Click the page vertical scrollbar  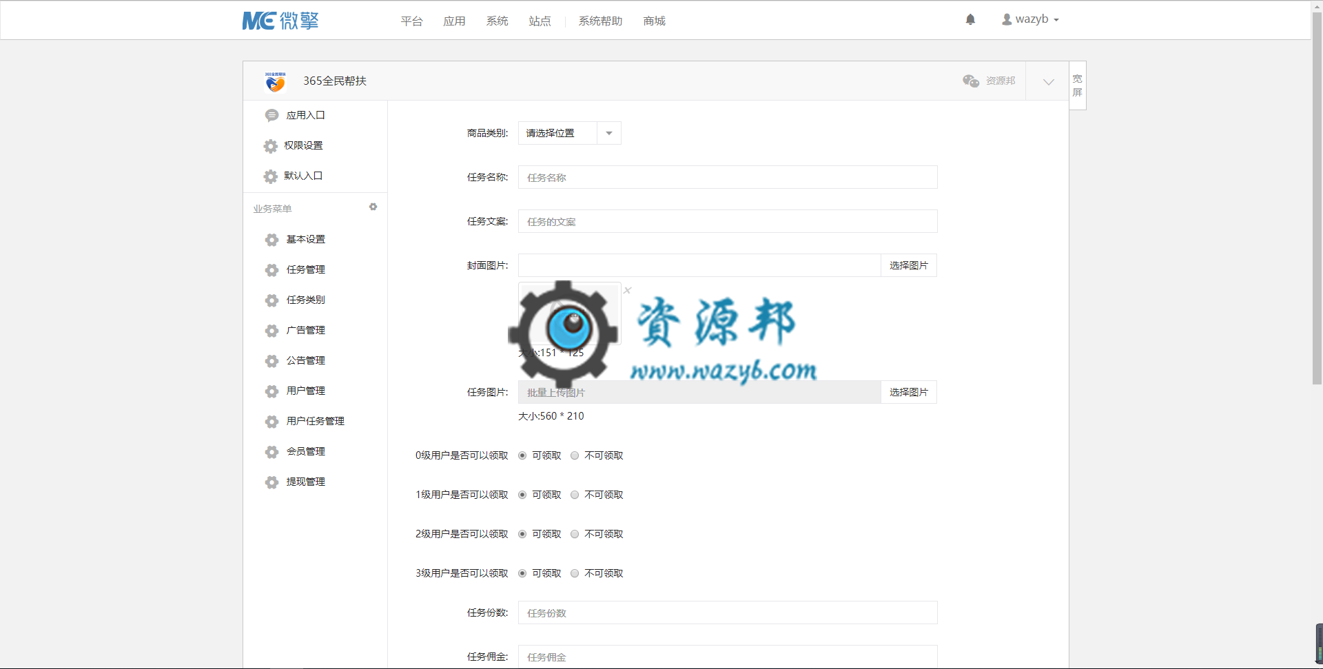point(1317,200)
